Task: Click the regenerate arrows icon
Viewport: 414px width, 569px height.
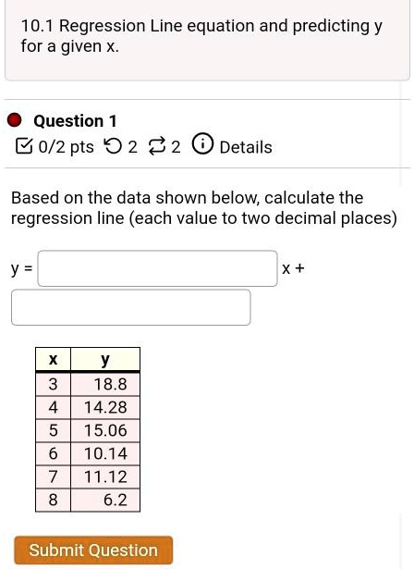Action: click(x=157, y=146)
